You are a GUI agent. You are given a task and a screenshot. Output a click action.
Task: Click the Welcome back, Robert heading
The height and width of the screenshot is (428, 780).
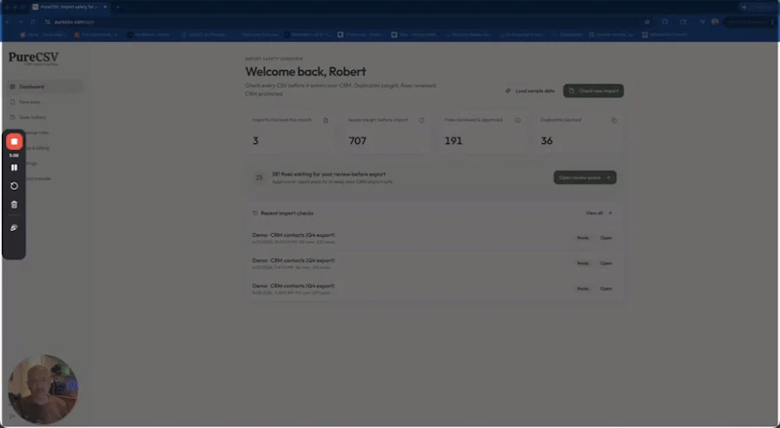(x=305, y=72)
